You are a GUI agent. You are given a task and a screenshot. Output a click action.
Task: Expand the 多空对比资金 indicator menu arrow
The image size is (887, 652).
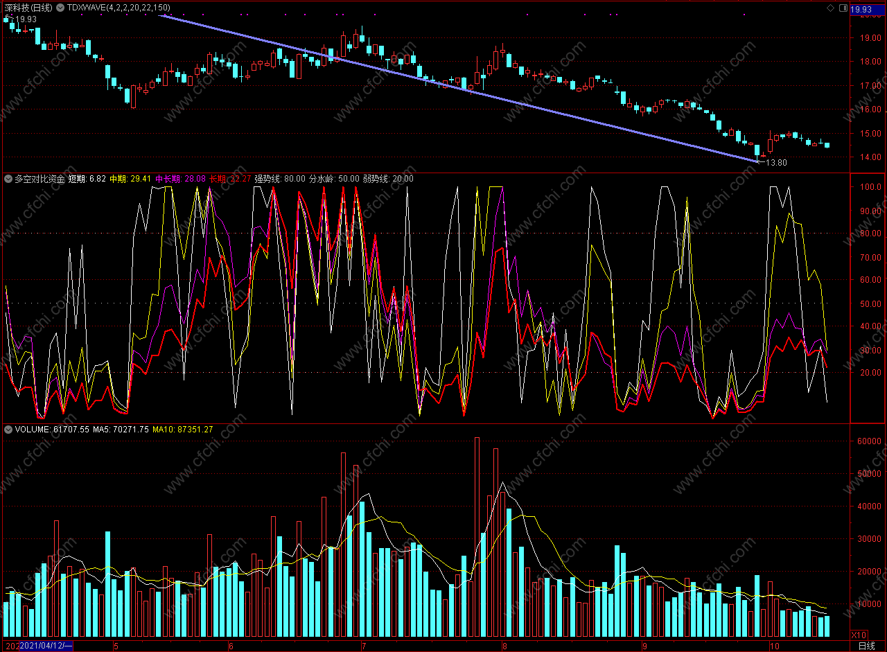(8, 179)
